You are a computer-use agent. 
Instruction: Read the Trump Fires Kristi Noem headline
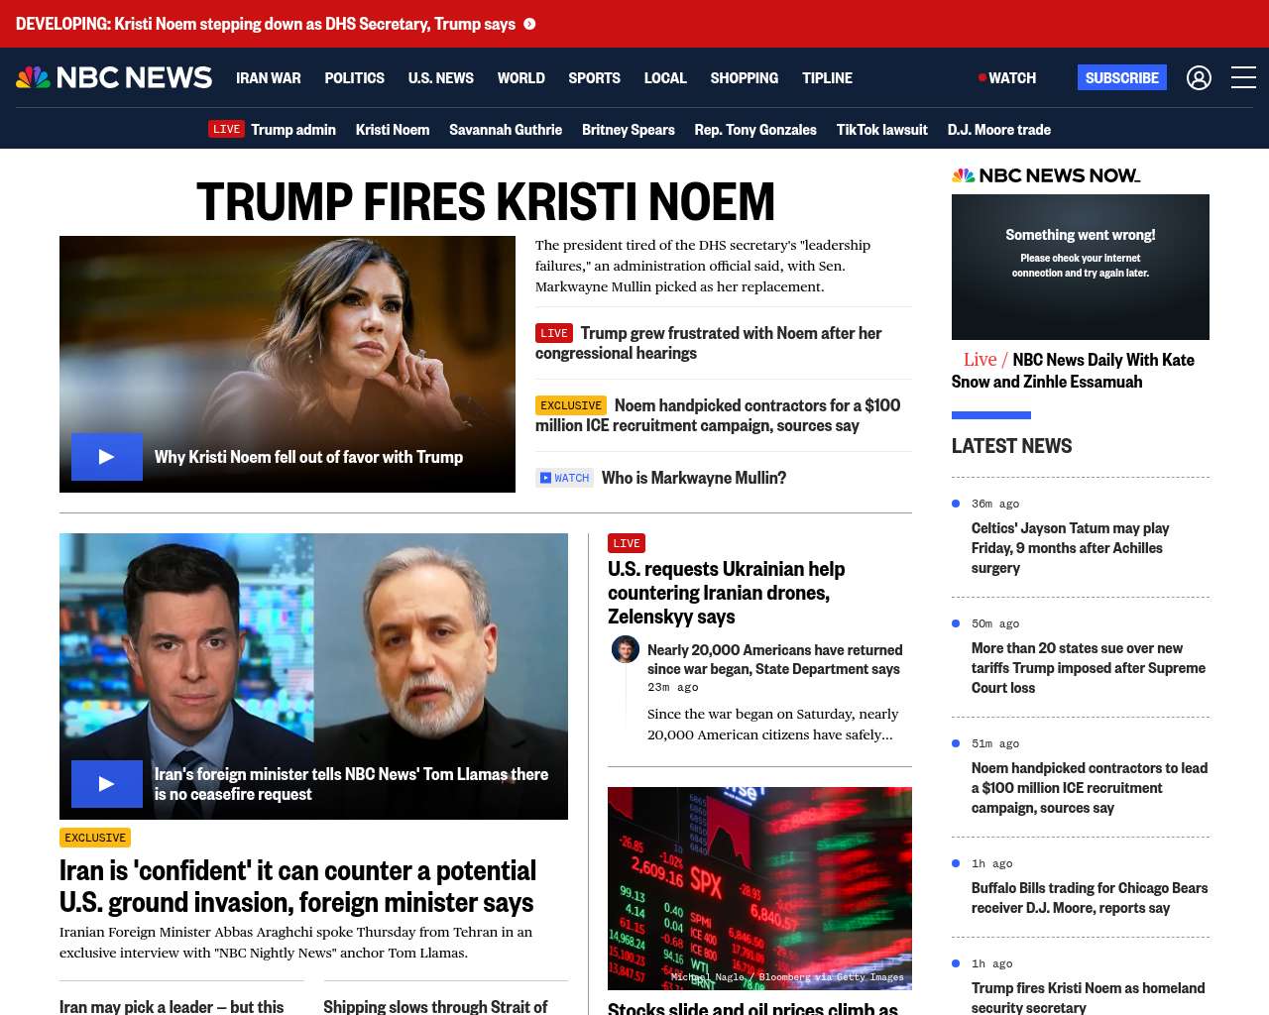[x=485, y=202]
